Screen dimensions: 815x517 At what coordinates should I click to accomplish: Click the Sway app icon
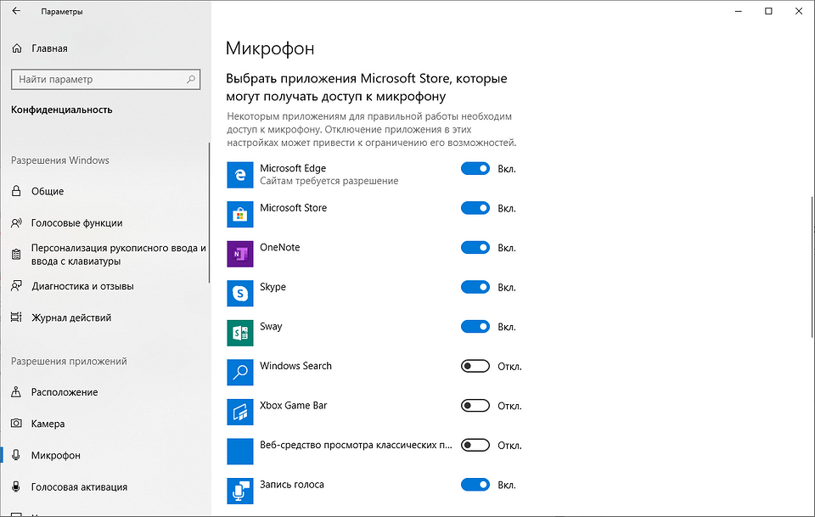pyautogui.click(x=240, y=333)
